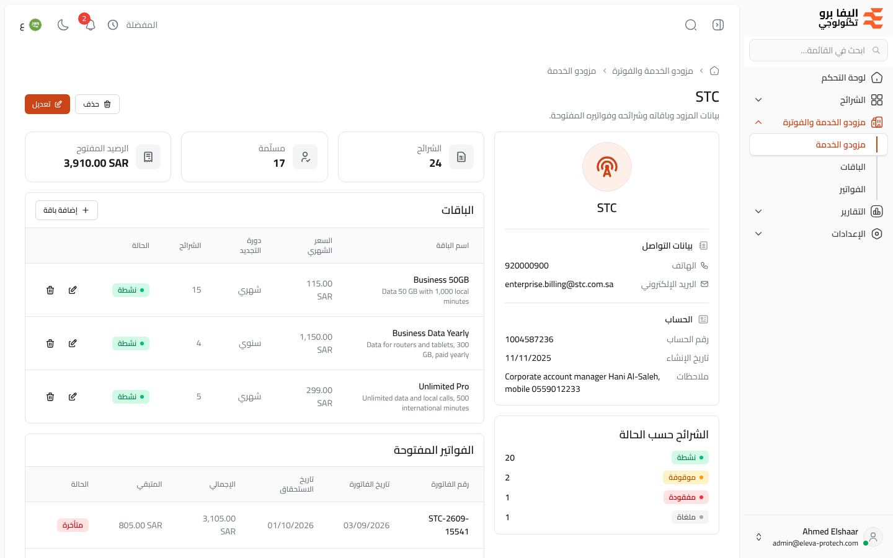Click the ملغاة cancelled status badge
Image resolution: width=893 pixels, height=558 pixels.
pyautogui.click(x=690, y=517)
